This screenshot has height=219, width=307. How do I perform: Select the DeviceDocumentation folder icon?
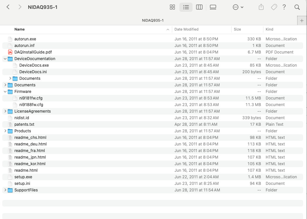10,59
